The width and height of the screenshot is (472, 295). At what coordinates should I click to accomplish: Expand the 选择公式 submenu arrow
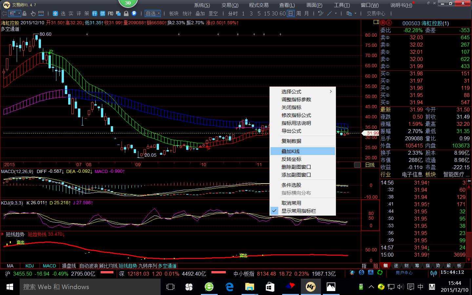coord(331,91)
